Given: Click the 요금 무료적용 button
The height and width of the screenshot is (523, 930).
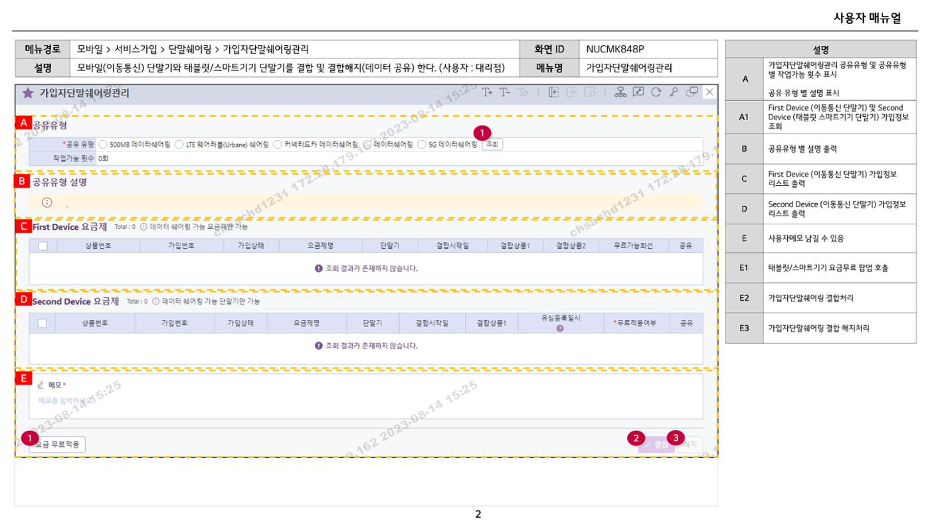Looking at the screenshot, I should 57,445.
